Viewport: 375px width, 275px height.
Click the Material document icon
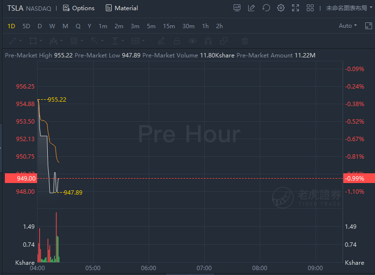coord(109,8)
